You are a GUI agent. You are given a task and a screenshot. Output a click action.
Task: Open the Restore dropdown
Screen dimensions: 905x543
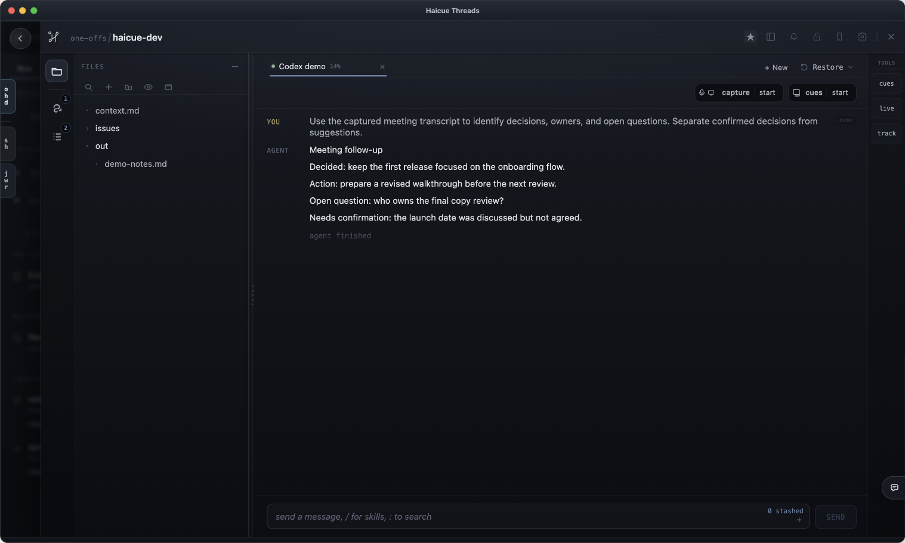click(827, 67)
